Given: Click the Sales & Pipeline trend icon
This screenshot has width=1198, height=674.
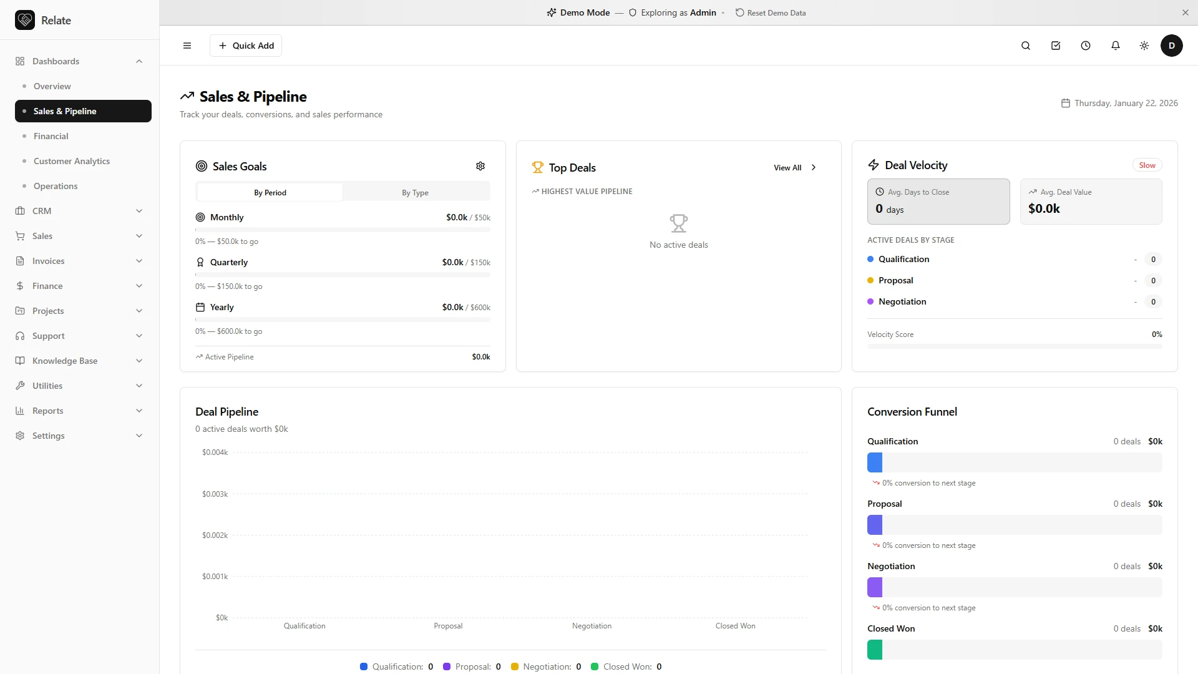Looking at the screenshot, I should click(187, 96).
